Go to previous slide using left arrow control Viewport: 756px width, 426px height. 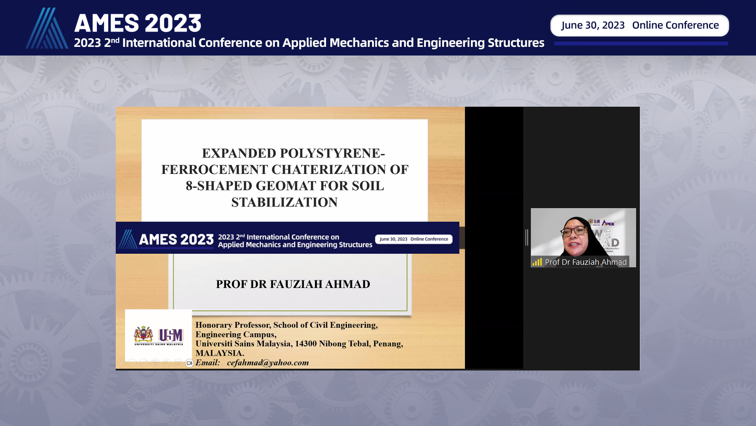coord(121,363)
